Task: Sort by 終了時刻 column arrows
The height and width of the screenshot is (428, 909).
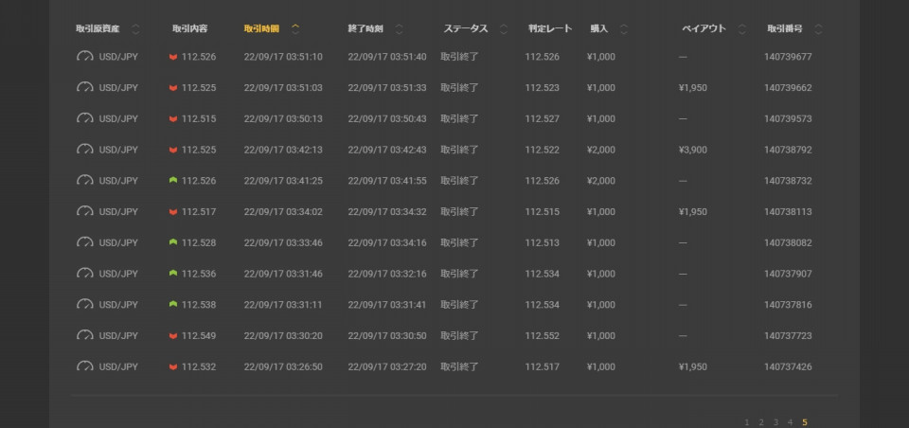Action: [x=399, y=29]
